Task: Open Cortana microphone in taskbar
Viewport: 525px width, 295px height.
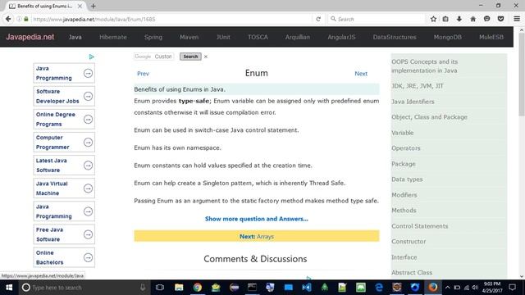Action: (143, 288)
